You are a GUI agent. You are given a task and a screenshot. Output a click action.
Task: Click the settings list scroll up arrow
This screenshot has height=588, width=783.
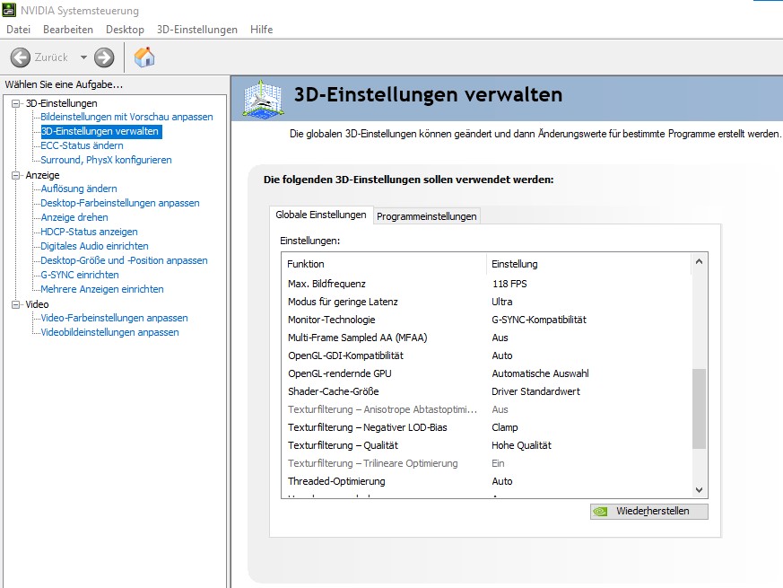point(699,261)
